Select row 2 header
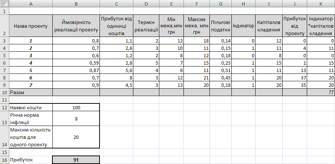This screenshot has width=335, height=164. click(4, 26)
